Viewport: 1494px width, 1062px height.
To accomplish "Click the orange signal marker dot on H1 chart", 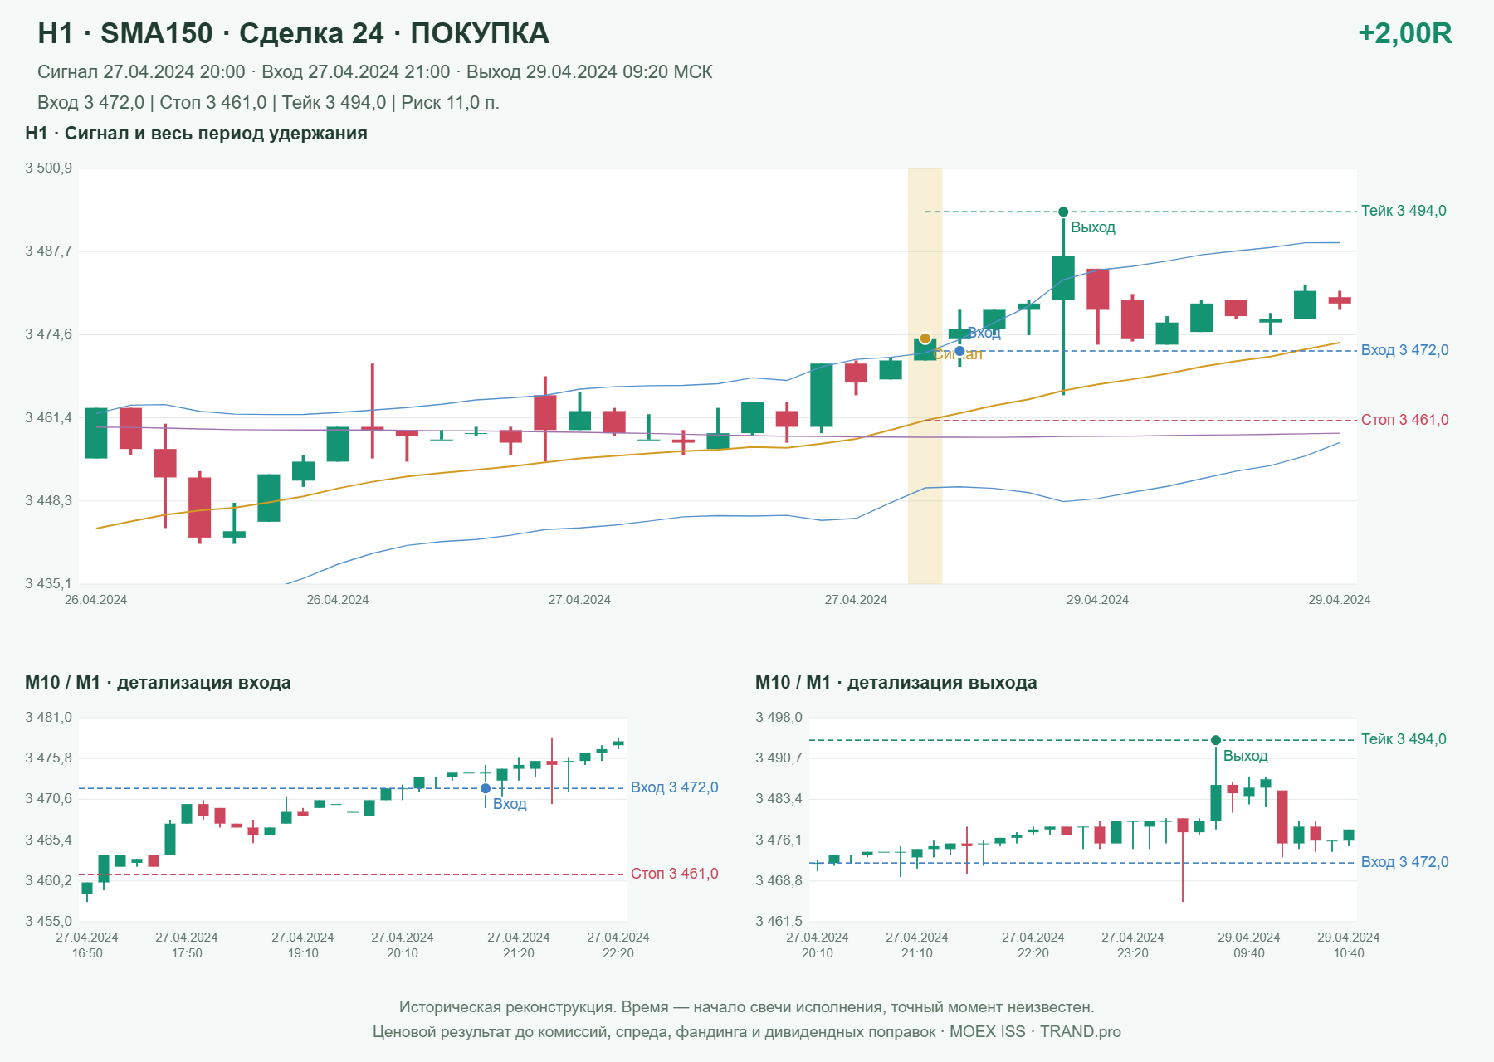I will tap(925, 339).
